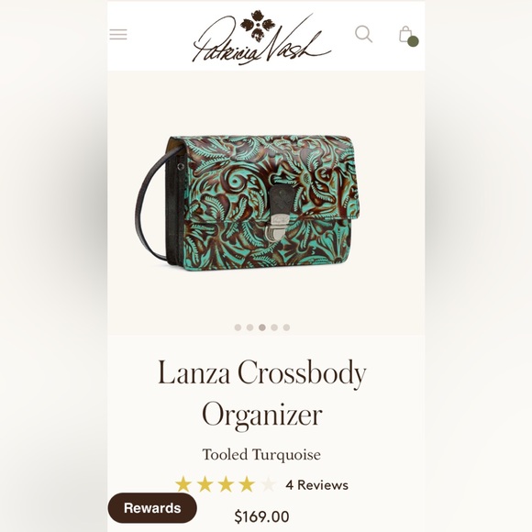Image resolution: width=532 pixels, height=532 pixels.
Task: Click the Lanza Crossbody Organizer title
Action: pos(262,393)
